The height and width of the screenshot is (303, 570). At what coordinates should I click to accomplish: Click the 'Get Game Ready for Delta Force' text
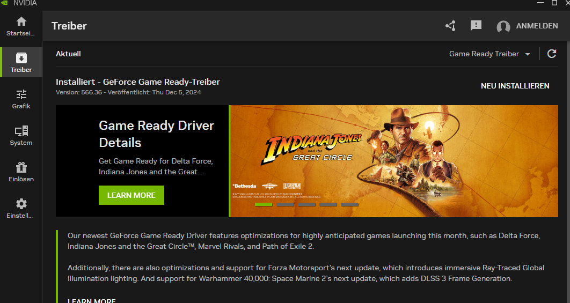pyautogui.click(x=156, y=166)
